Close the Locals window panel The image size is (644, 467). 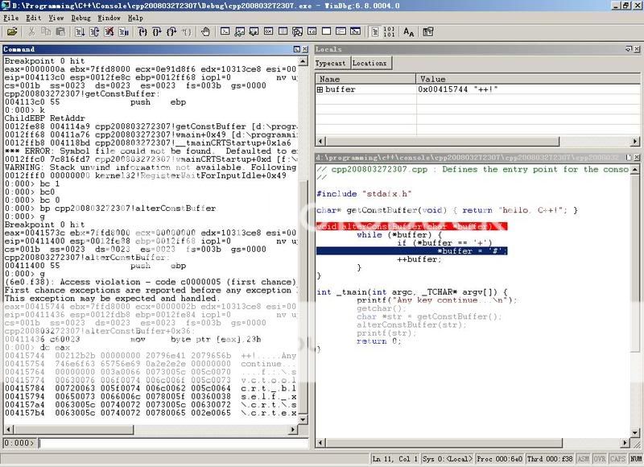pyautogui.click(x=637, y=49)
